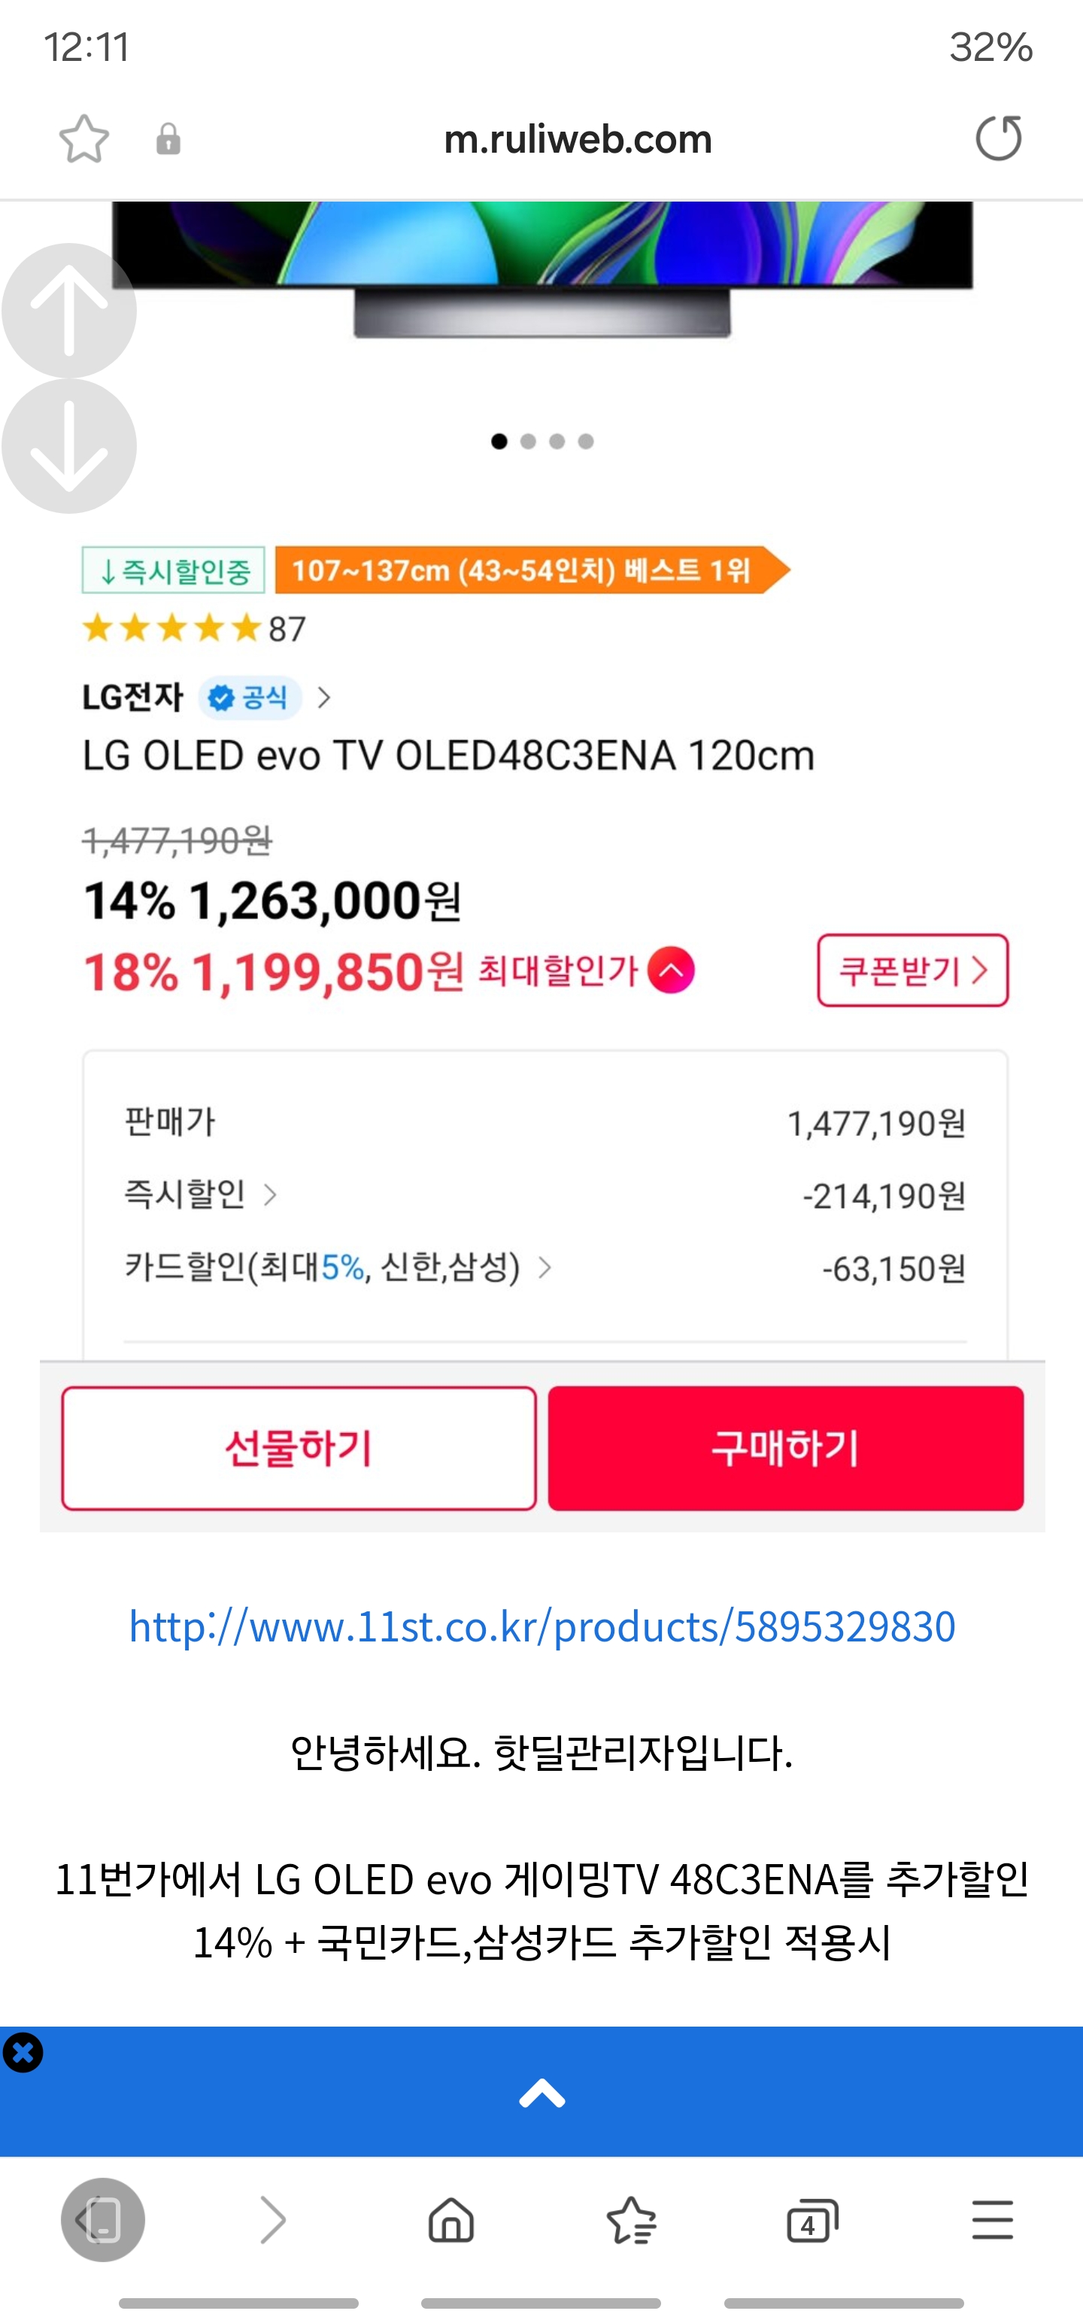Select the second image carousel dot
Screen dimensions: 1083x2323
529,441
